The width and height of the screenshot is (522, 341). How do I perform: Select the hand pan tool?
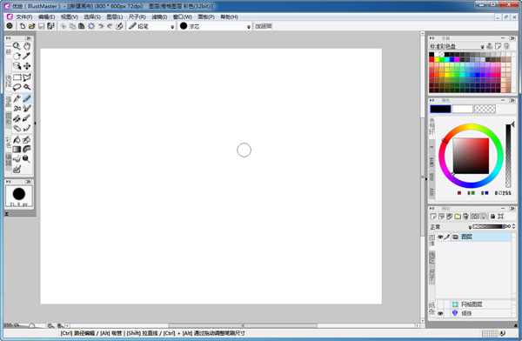27,46
